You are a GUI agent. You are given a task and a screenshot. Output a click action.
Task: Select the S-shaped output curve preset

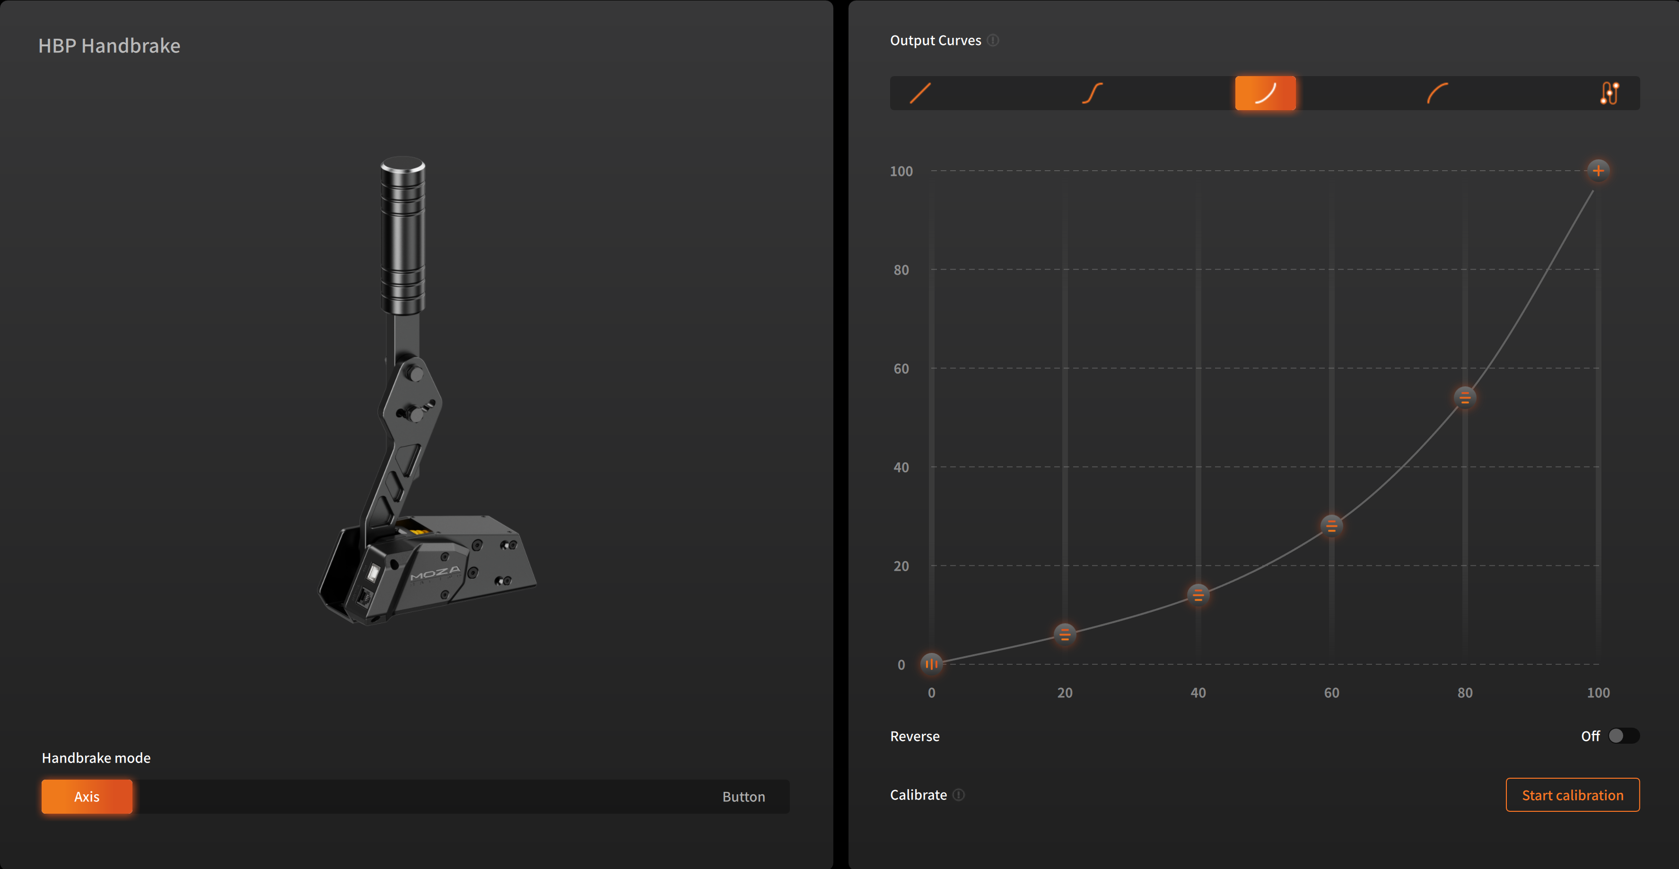(x=1093, y=93)
